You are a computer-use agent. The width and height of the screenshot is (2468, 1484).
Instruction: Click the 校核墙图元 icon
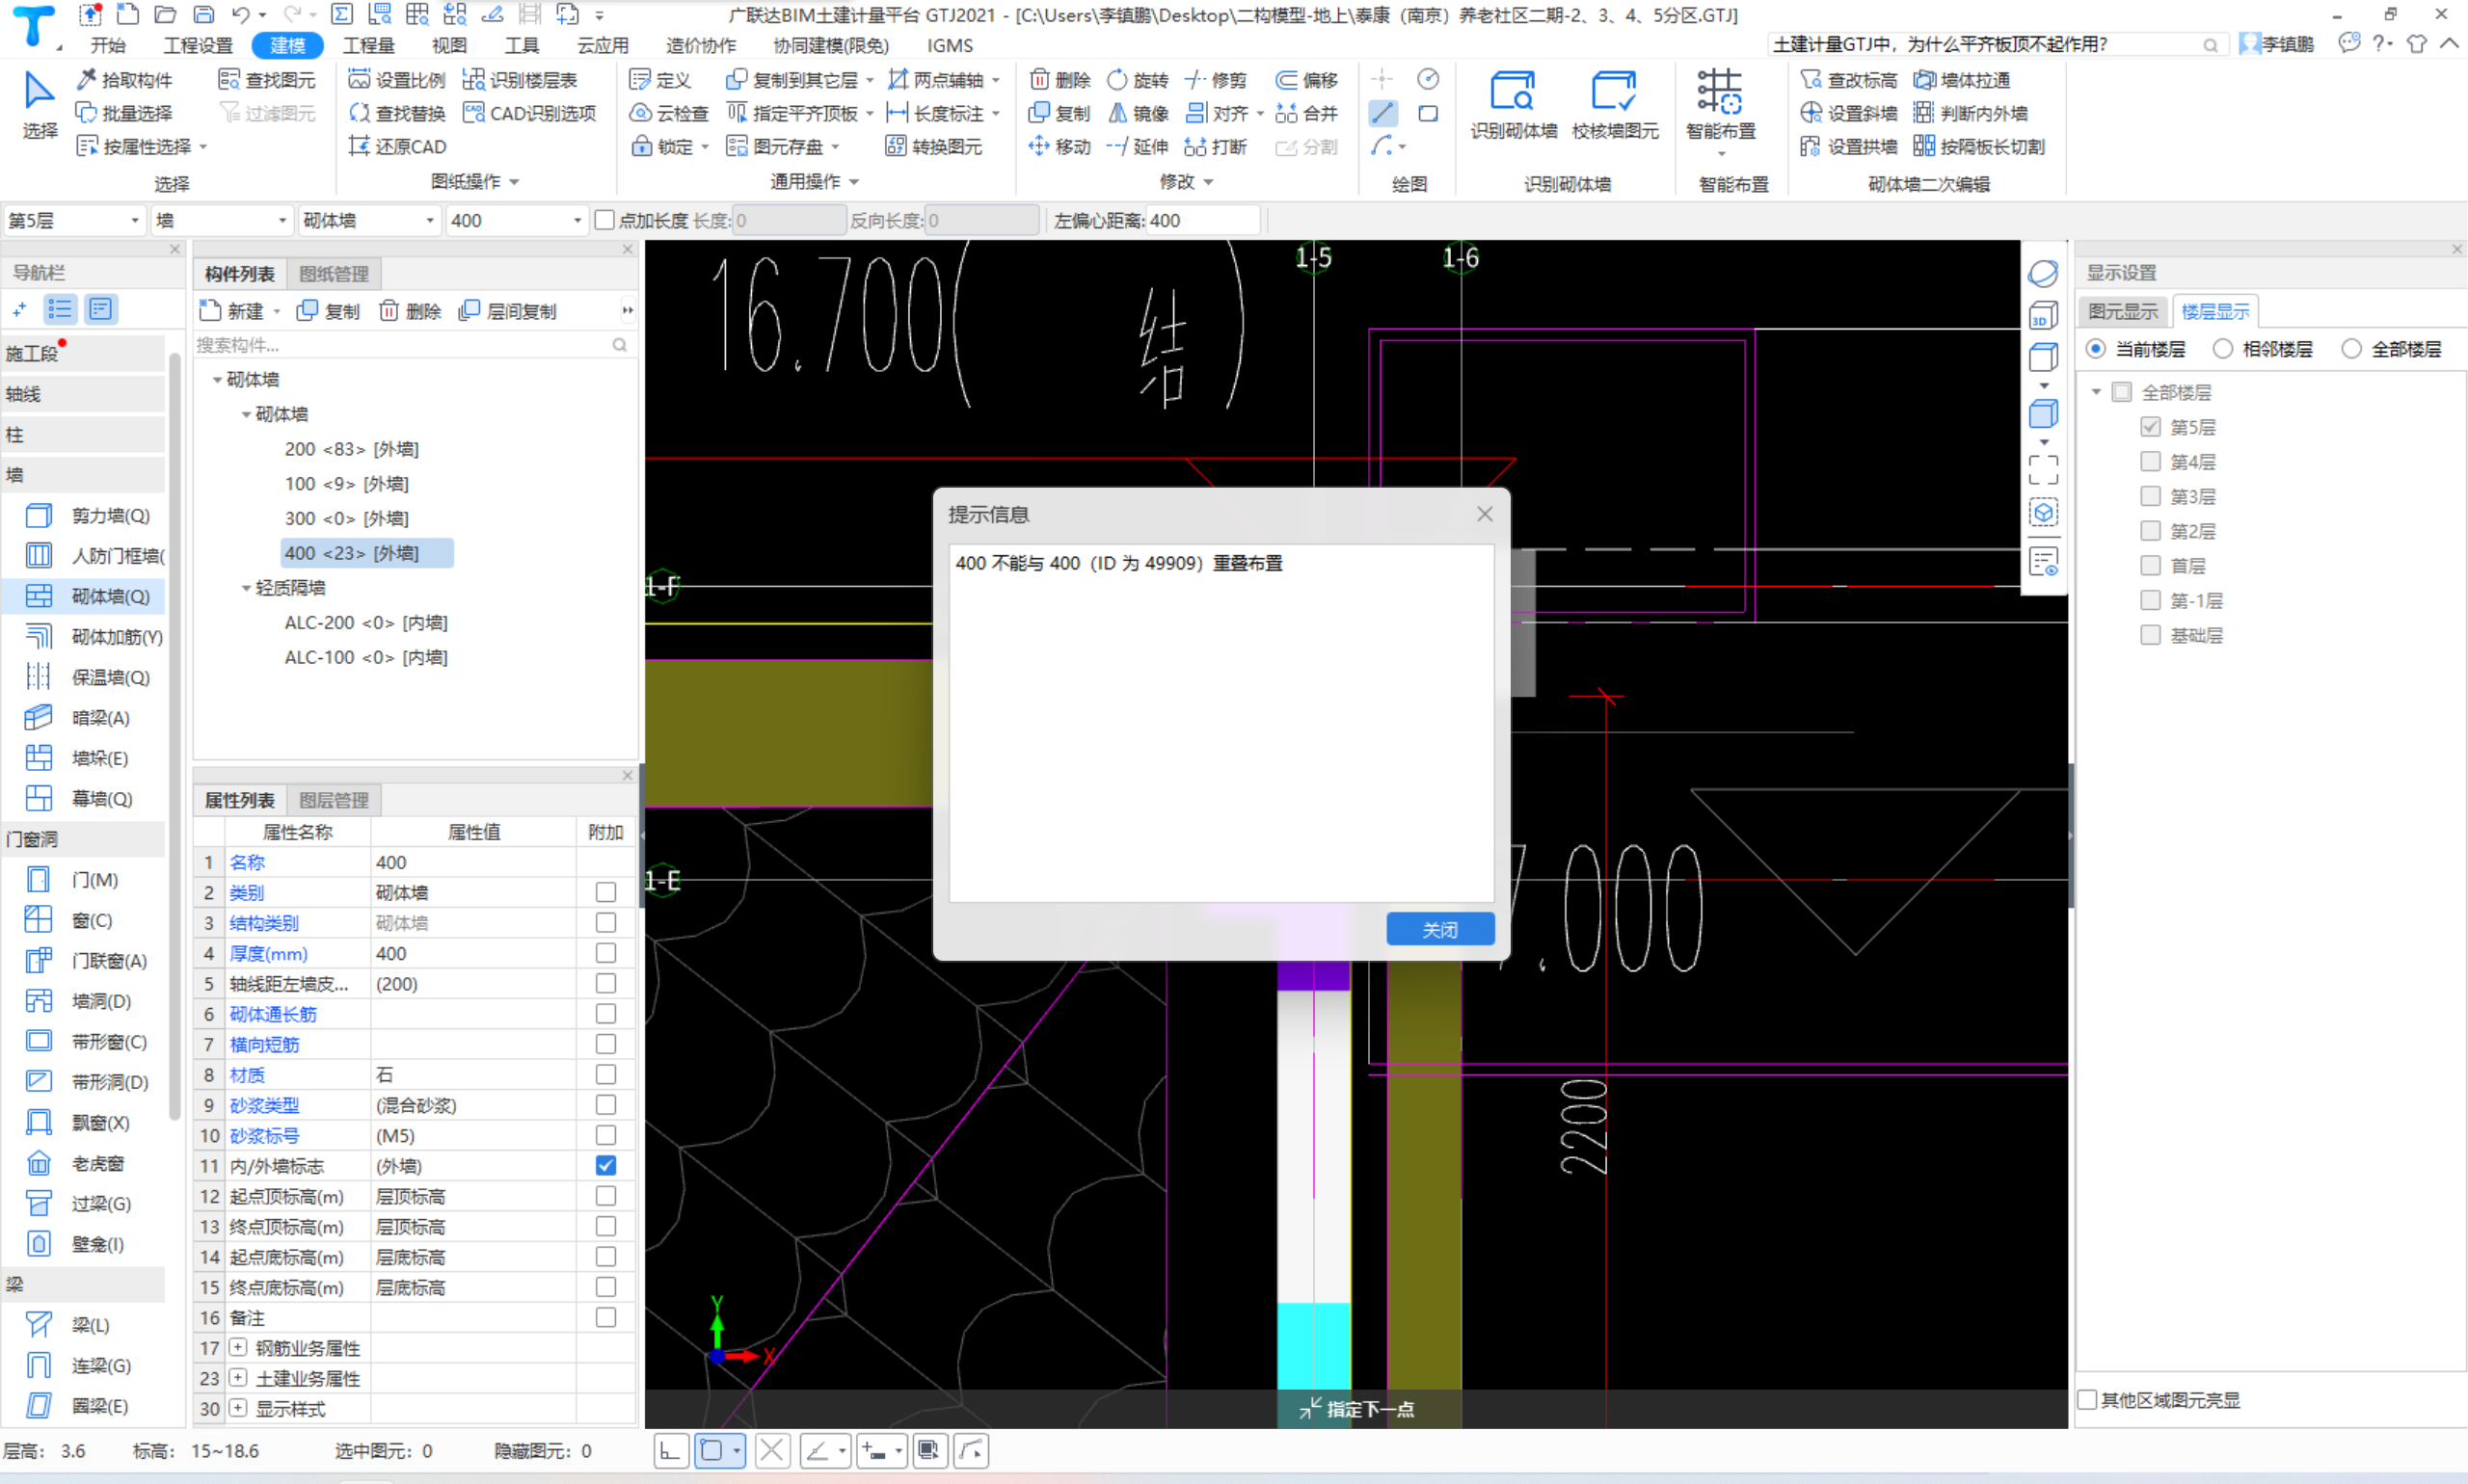point(1614,104)
